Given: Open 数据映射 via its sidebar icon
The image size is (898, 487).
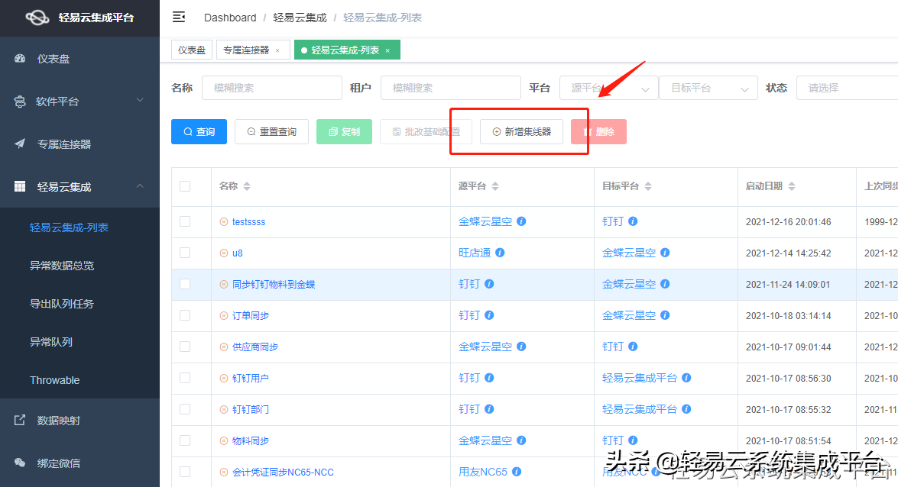Looking at the screenshot, I should (18, 421).
